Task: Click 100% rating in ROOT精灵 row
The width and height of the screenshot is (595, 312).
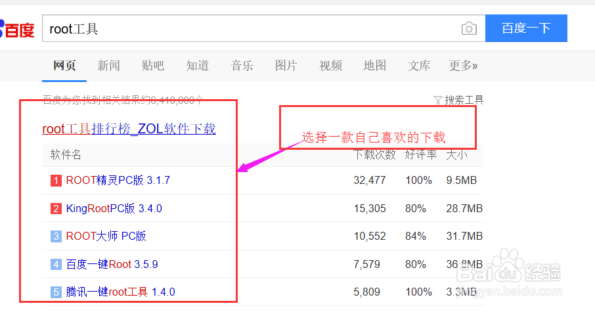Action: (x=418, y=180)
